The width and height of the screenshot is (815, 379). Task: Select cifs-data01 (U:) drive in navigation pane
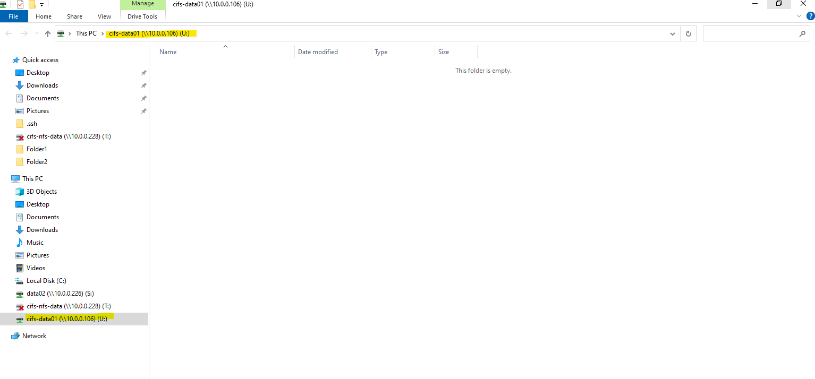67,319
